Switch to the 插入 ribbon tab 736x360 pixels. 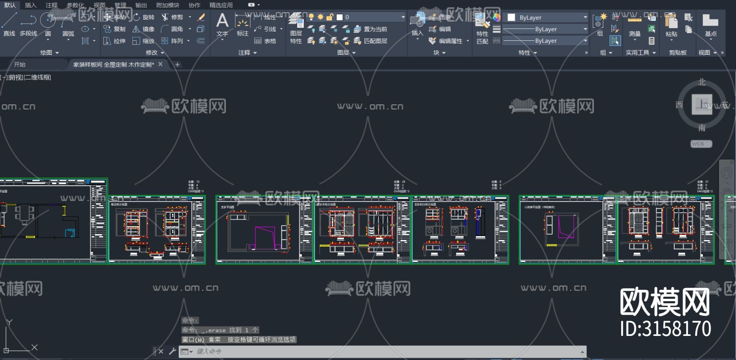coord(31,5)
